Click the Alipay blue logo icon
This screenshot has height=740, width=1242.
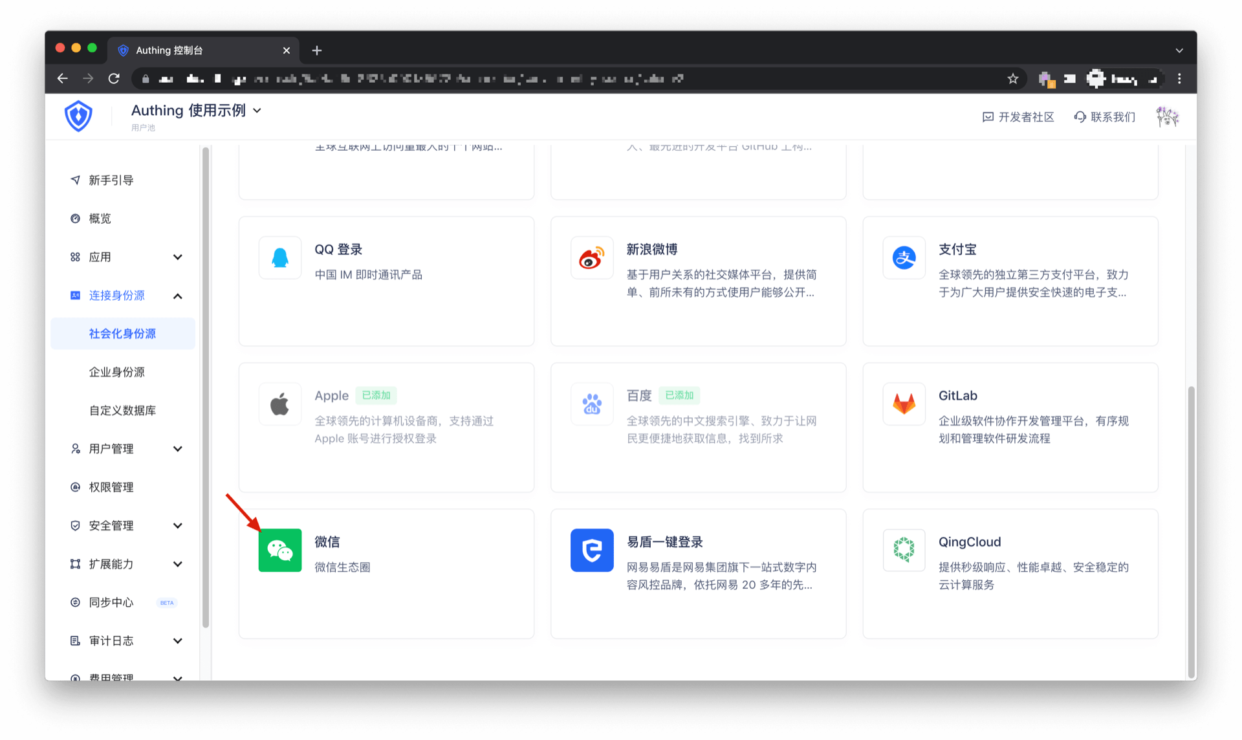pos(904,257)
